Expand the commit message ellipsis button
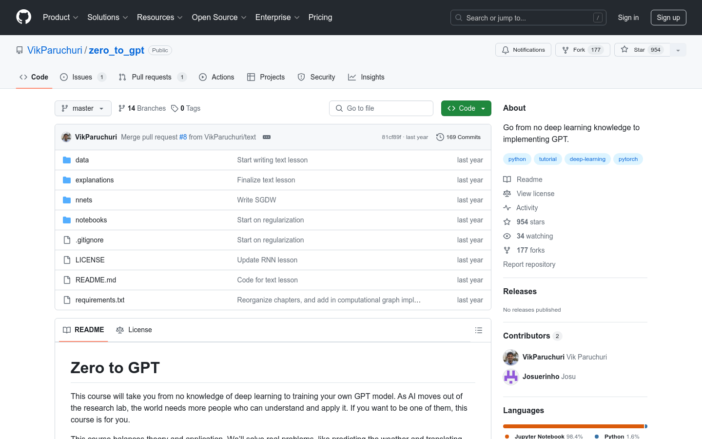 point(267,137)
